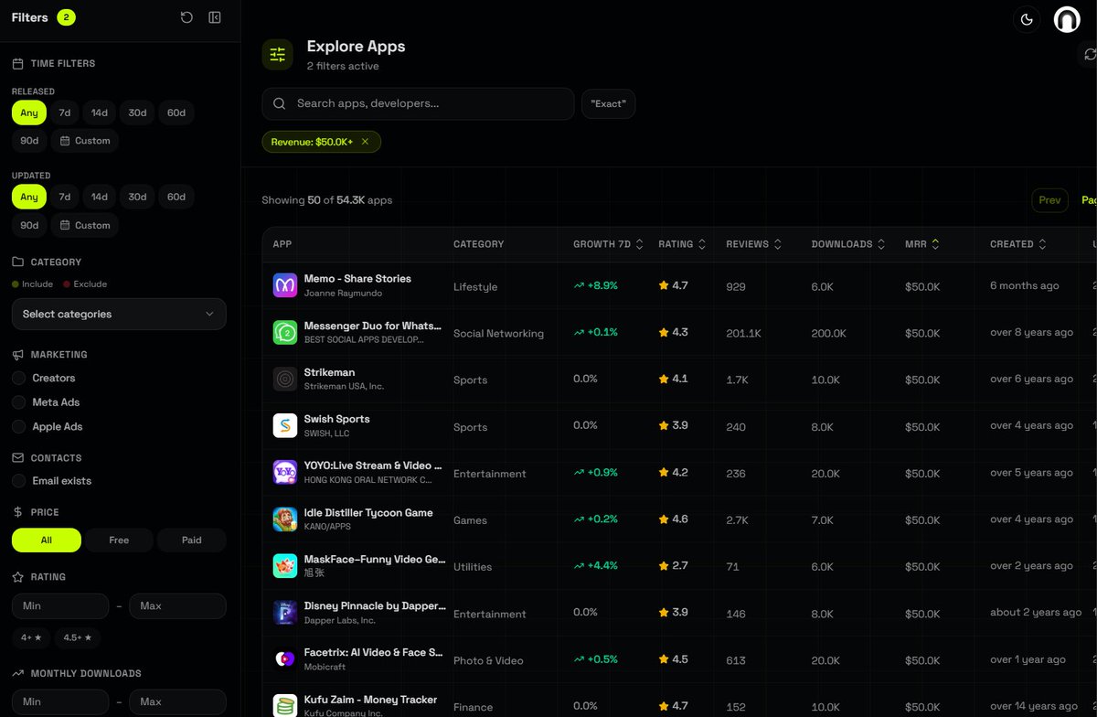Image resolution: width=1097 pixels, height=717 pixels.
Task: Reset filters using the circular arrow icon
Action: click(x=186, y=17)
